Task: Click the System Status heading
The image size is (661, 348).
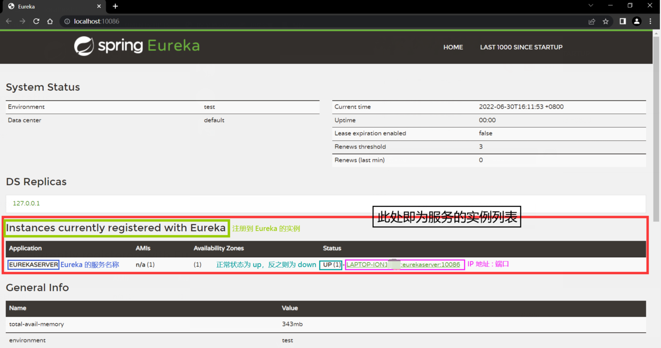Action: click(x=43, y=87)
